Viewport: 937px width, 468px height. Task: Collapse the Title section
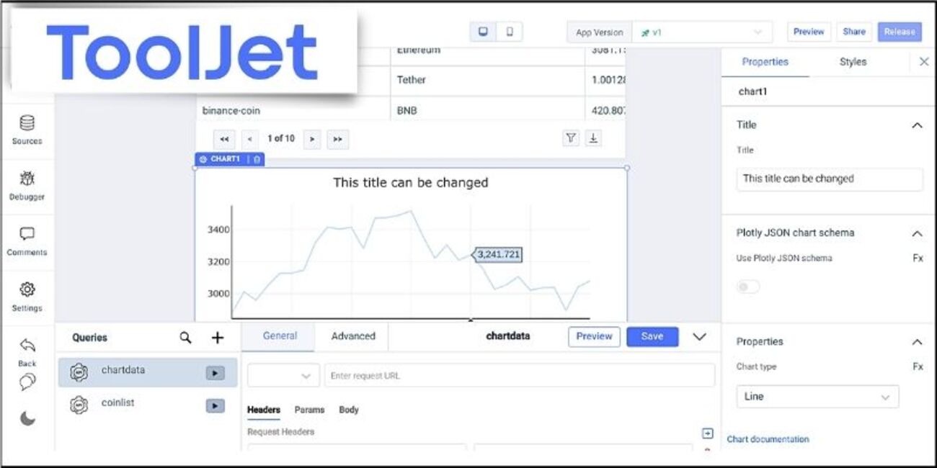(917, 125)
